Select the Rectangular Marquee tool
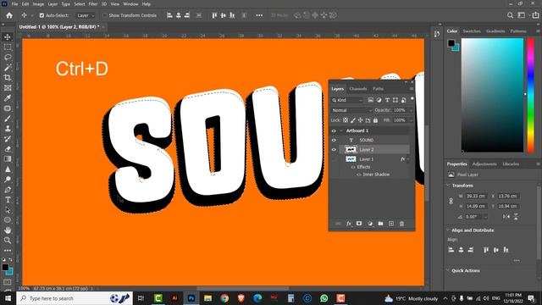The height and width of the screenshot is (305, 542). tap(8, 47)
